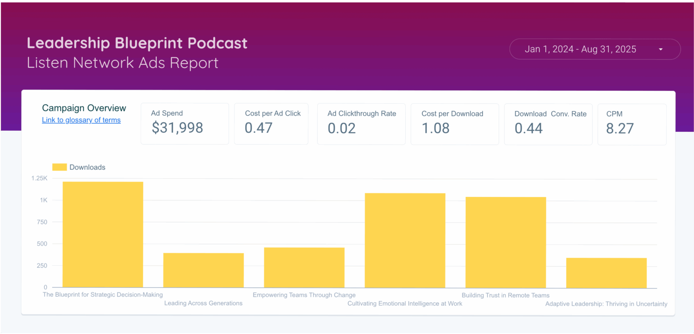Click the date range dropdown arrow
Screen dimensions: 694x334
(x=661, y=50)
